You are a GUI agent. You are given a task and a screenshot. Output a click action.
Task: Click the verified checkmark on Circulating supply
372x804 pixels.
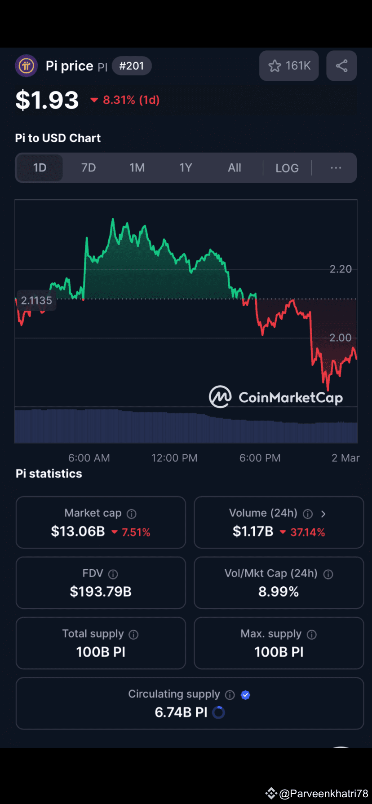(245, 694)
